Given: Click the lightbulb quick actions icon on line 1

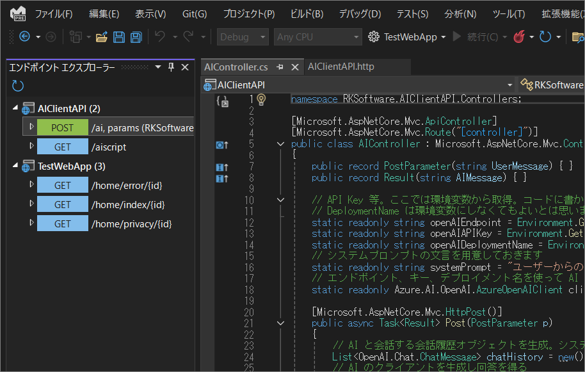Looking at the screenshot, I should click(261, 99).
